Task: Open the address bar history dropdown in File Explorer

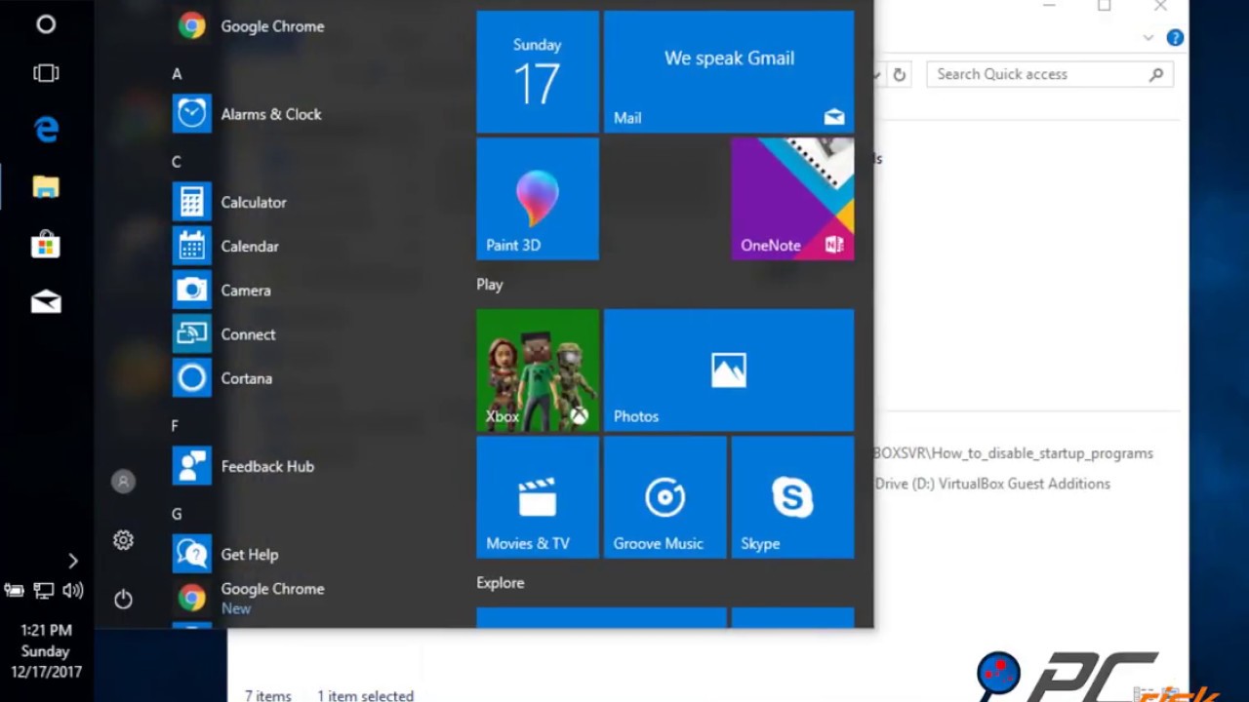Action: (878, 74)
